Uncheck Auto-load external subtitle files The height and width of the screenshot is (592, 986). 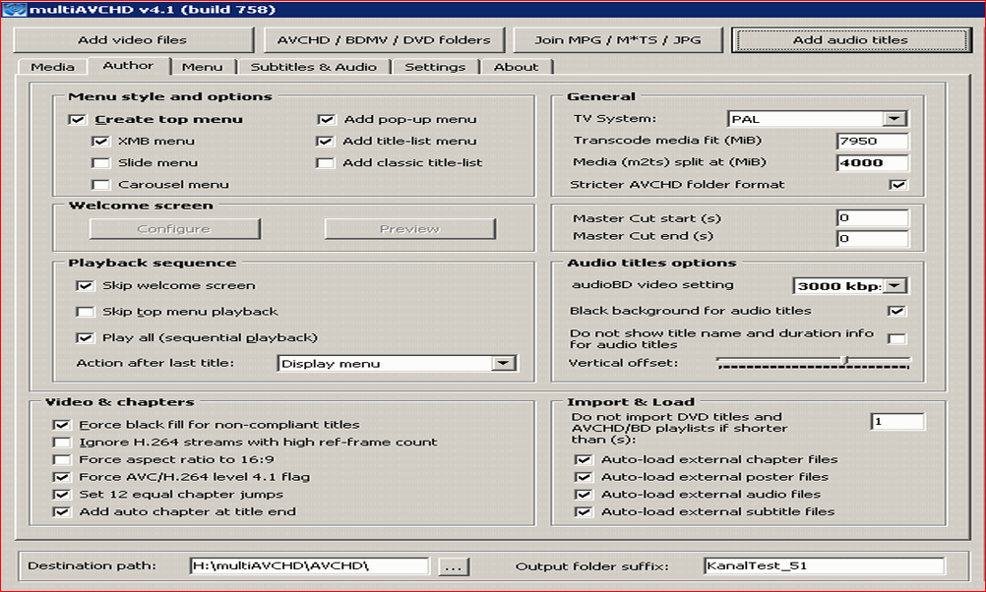pos(584,511)
